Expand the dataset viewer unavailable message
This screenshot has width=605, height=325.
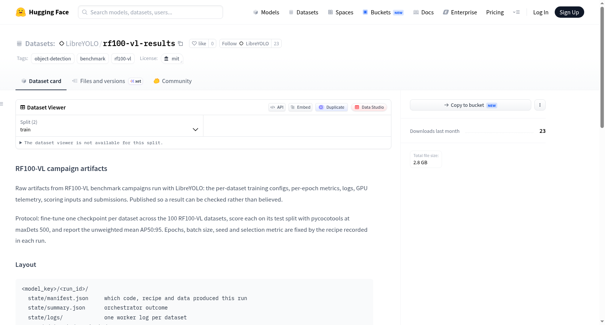91,143
